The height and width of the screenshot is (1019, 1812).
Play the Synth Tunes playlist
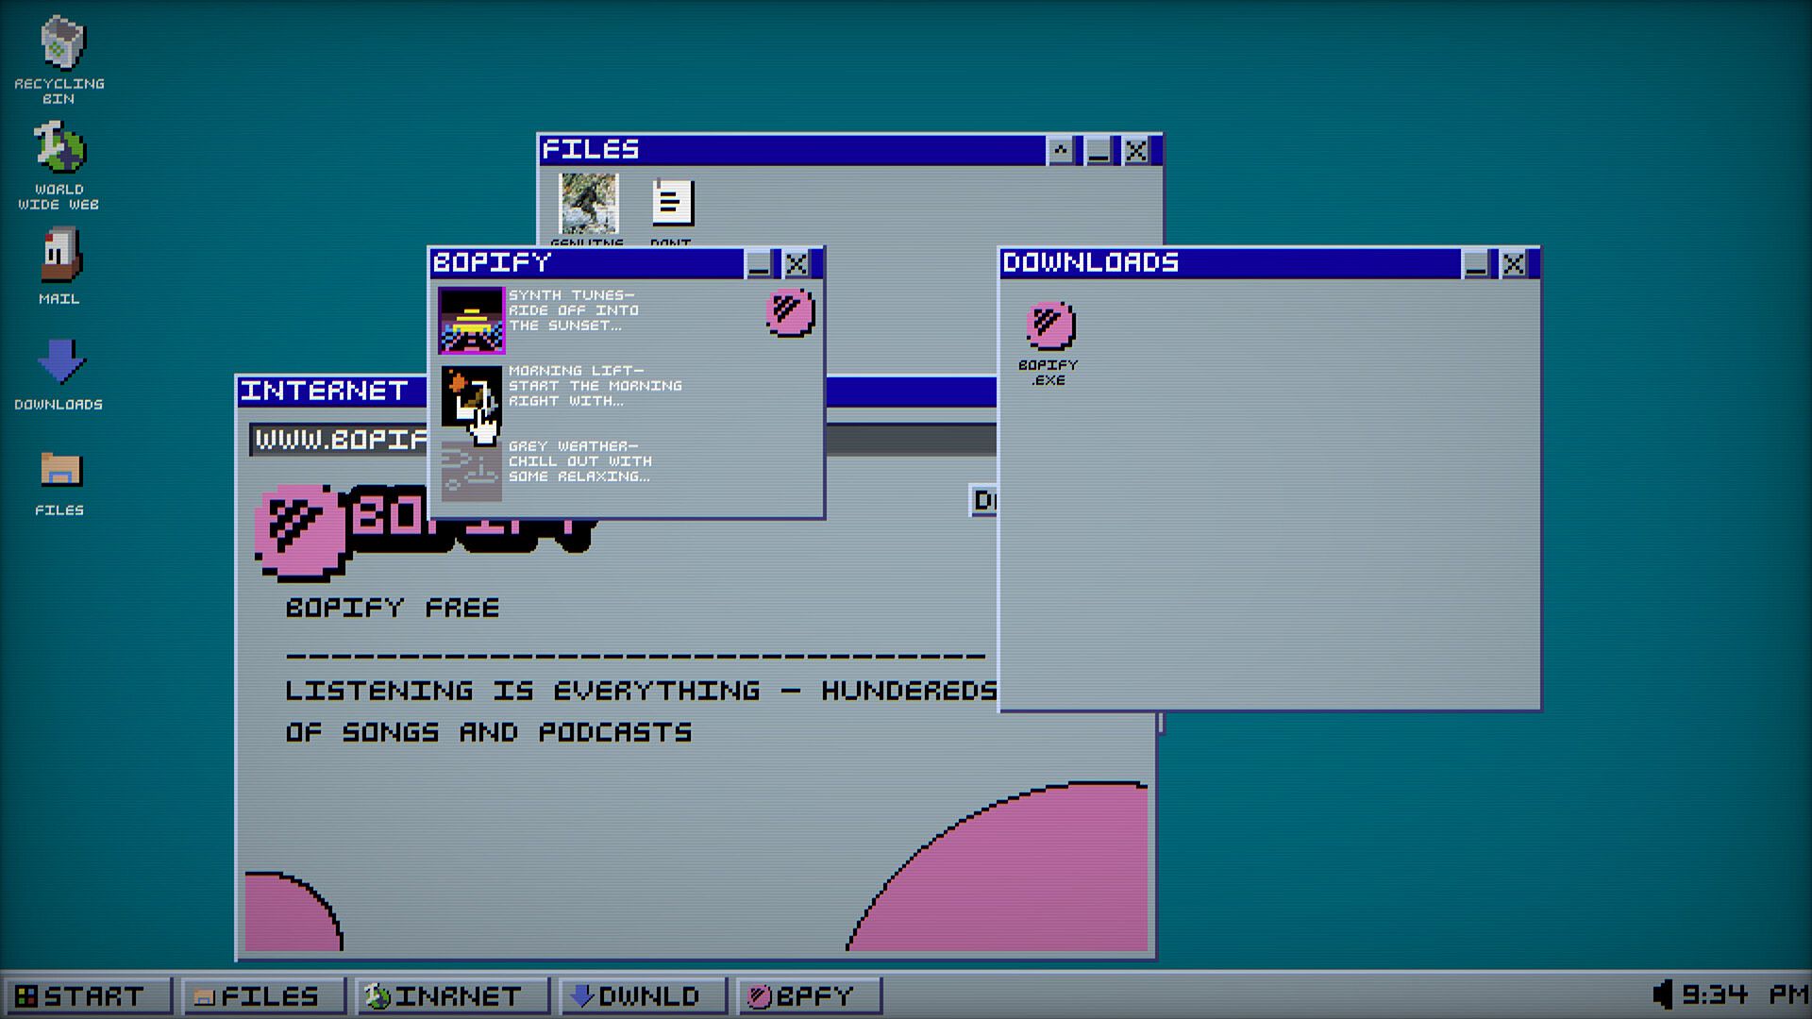click(x=471, y=321)
